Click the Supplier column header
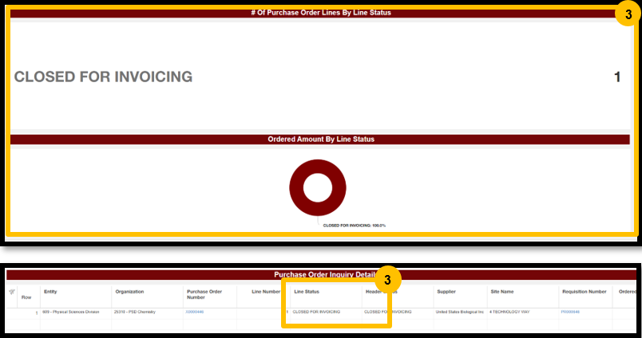 [446, 292]
